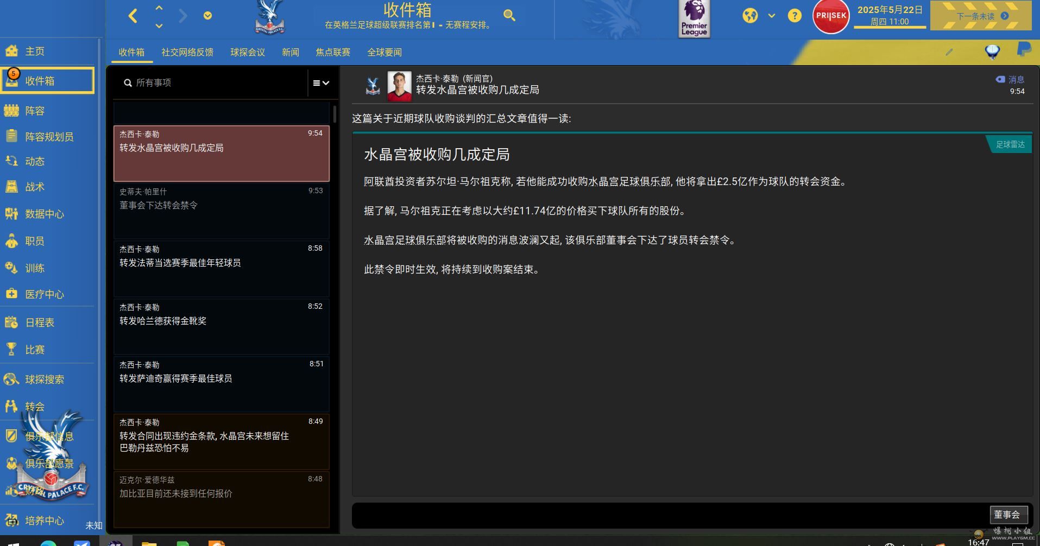The width and height of the screenshot is (1040, 546).
Task: Open the help question mark icon
Action: tap(795, 16)
